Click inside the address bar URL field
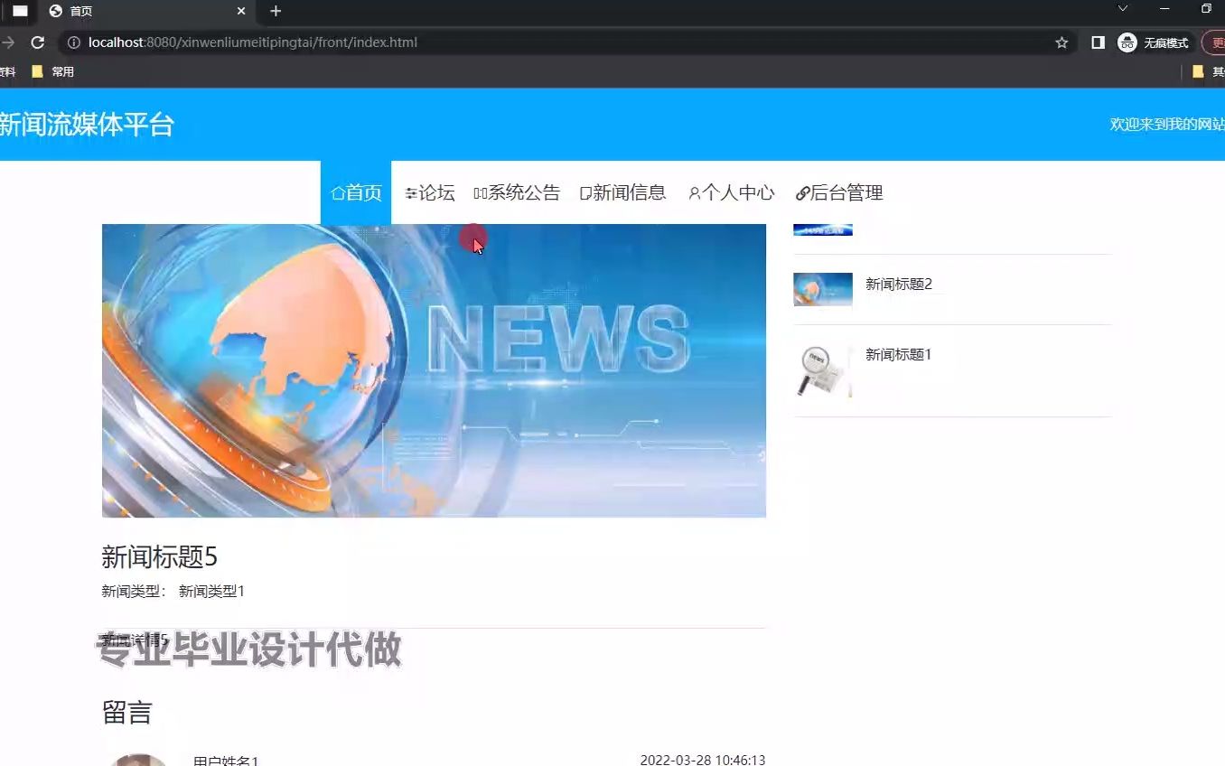 pyautogui.click(x=361, y=42)
